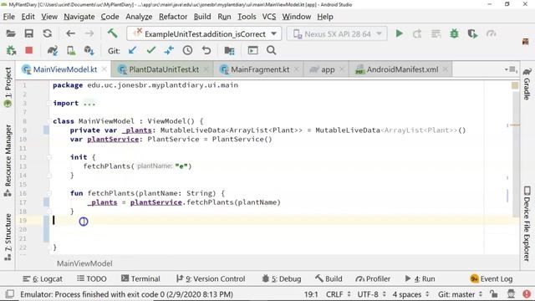
Task: Stop the process with the red square
Action: click(x=29, y=50)
